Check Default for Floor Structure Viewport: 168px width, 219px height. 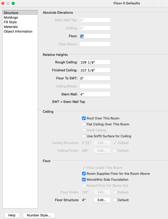click(x=115, y=200)
